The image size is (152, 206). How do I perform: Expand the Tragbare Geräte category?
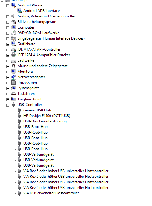click(8, 99)
